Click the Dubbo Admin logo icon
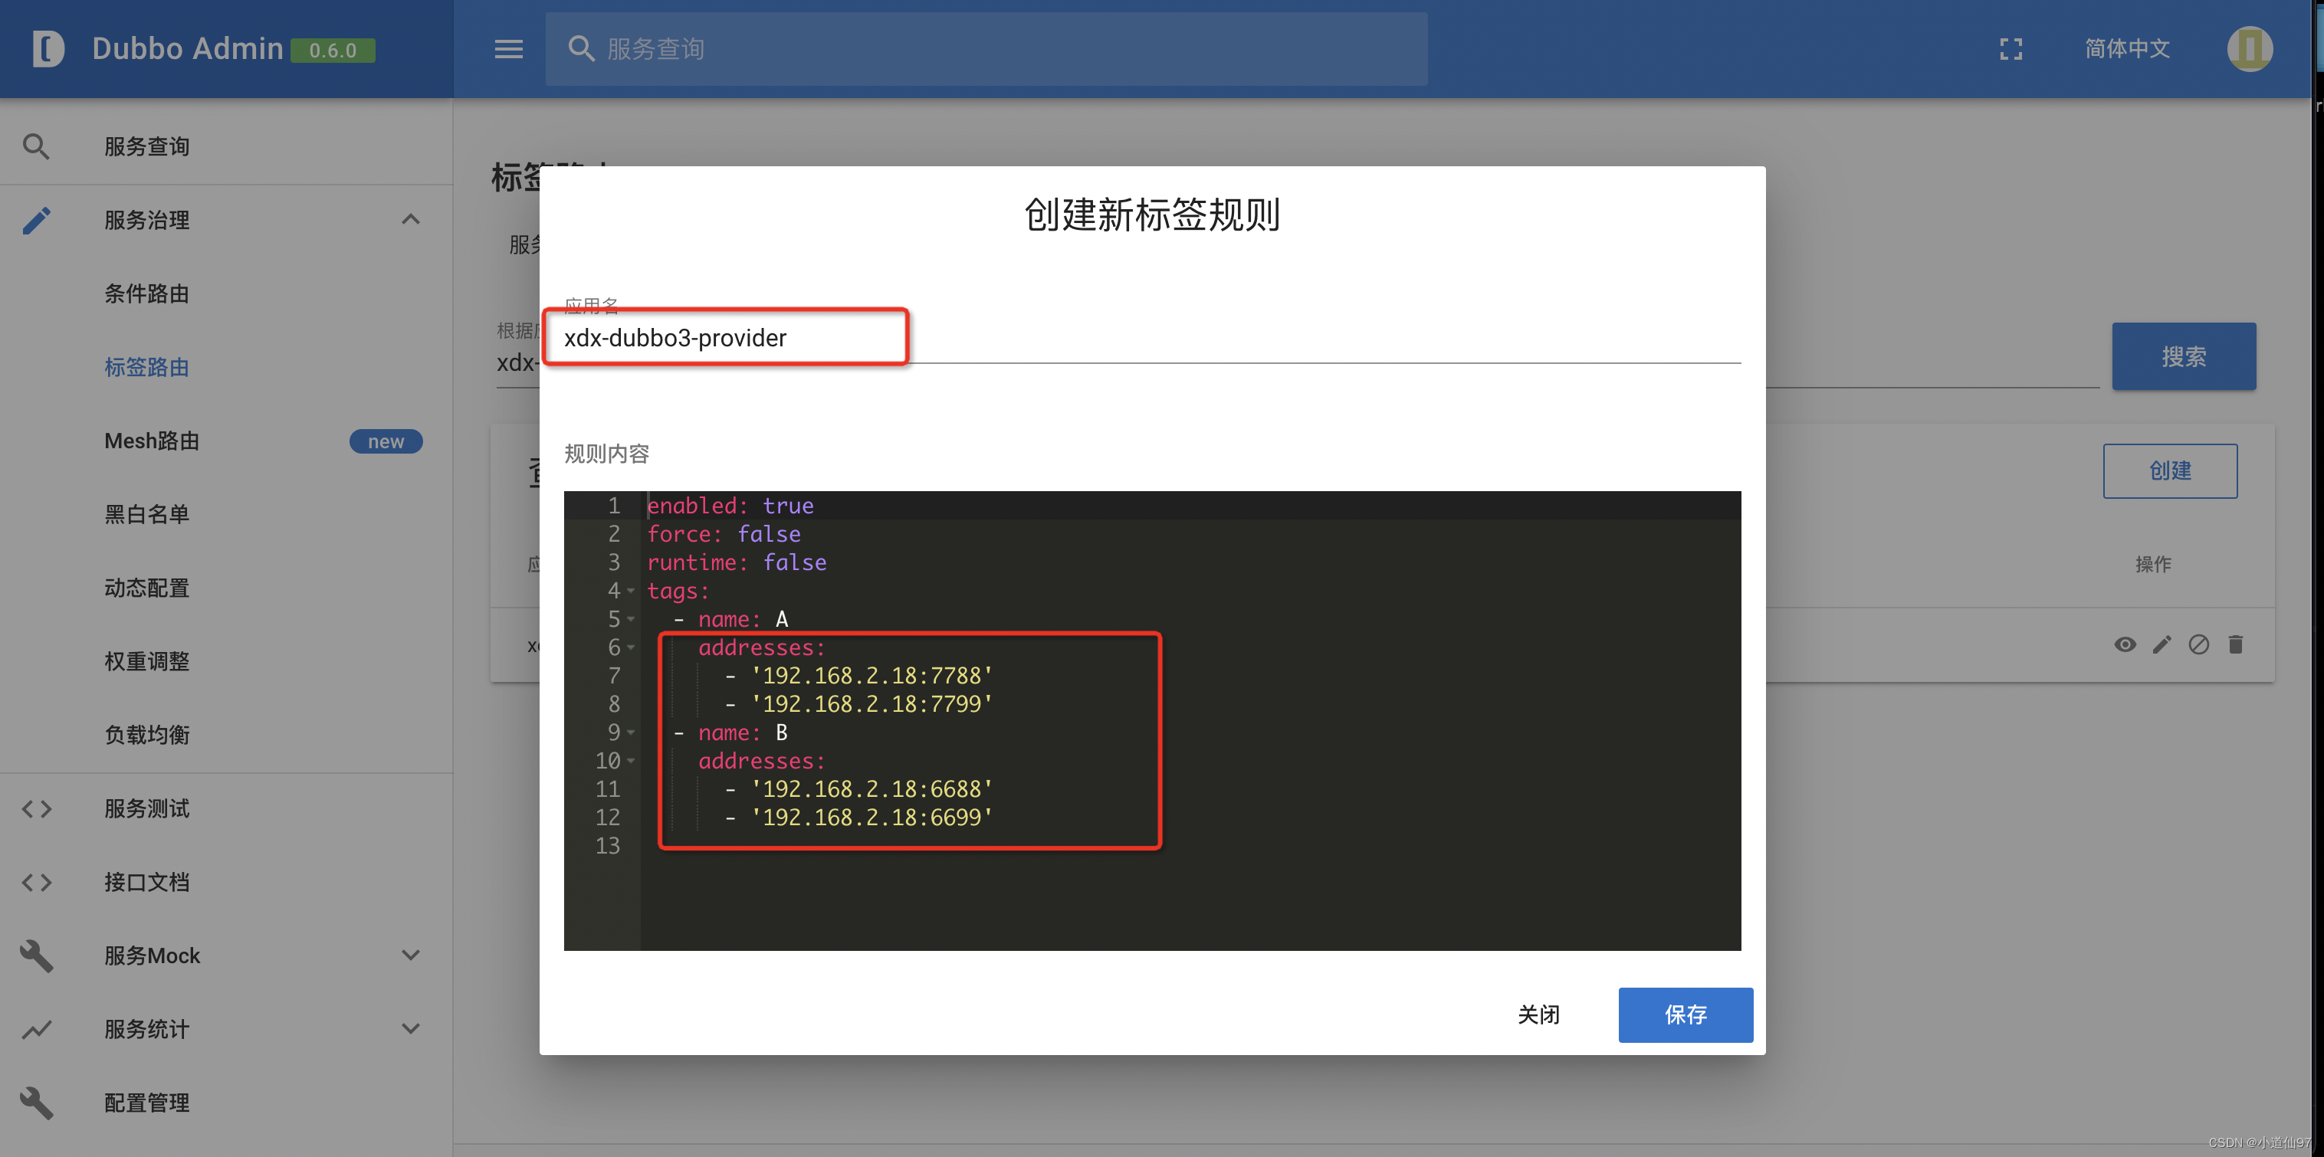Image resolution: width=2324 pixels, height=1157 pixels. click(x=49, y=49)
